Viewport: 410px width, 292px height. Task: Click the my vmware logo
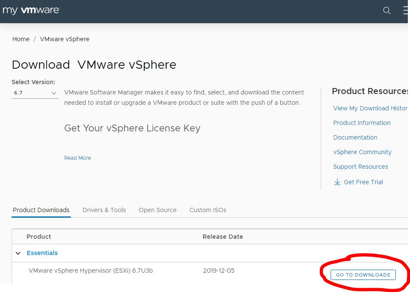[31, 10]
